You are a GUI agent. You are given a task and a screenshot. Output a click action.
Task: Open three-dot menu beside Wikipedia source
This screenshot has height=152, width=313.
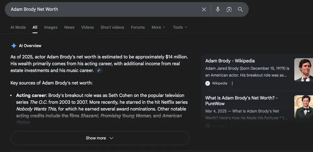coord(232,83)
